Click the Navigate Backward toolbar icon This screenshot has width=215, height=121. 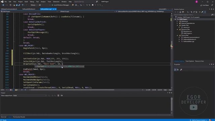3,5
